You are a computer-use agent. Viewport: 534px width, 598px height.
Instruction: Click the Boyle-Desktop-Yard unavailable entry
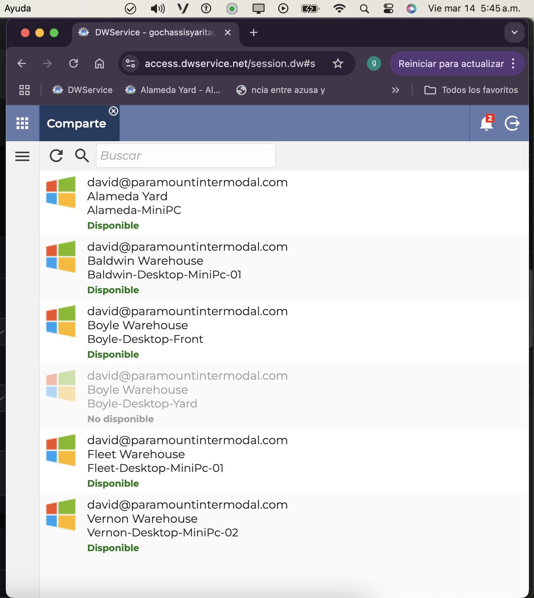[284, 397]
